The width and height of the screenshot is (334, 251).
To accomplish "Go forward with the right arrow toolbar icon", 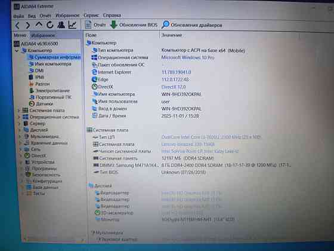I will (27, 25).
